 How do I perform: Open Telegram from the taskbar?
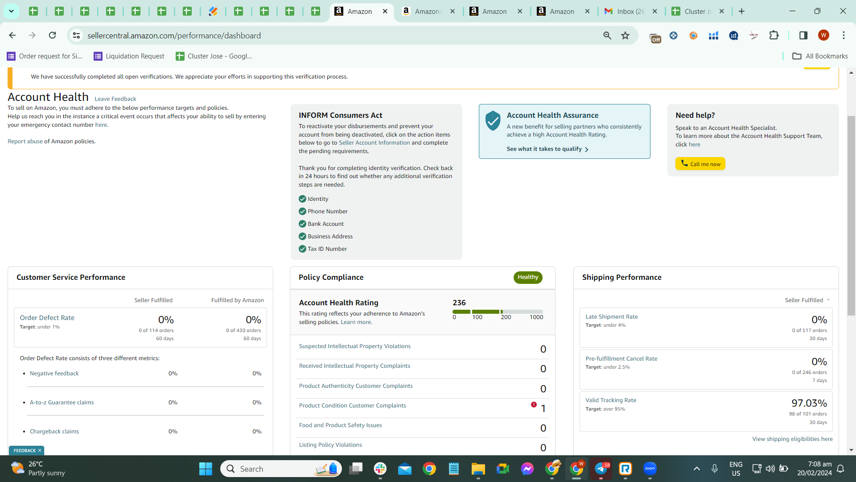click(601, 469)
